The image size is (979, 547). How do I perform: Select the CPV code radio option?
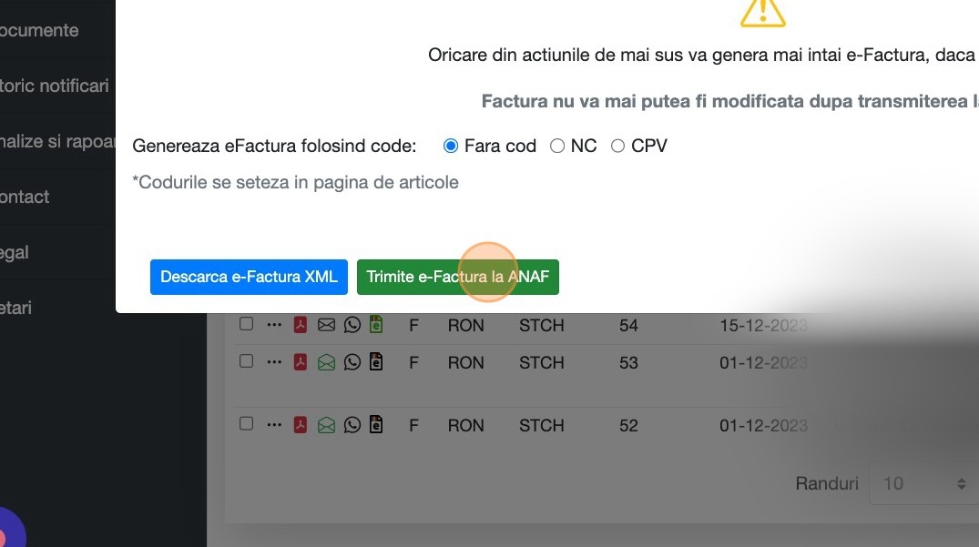617,146
